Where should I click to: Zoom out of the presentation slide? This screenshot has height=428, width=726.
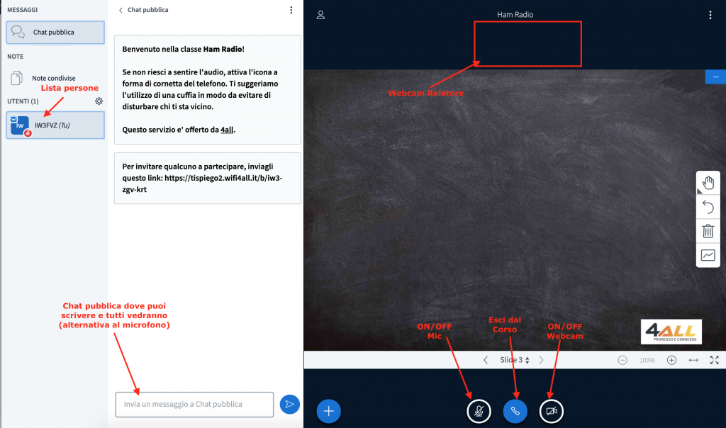coord(622,360)
